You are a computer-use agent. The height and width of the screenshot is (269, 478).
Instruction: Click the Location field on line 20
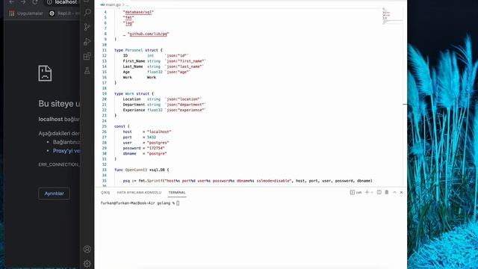click(131, 99)
